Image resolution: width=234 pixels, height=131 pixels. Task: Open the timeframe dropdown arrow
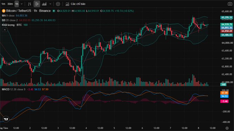(22, 4)
